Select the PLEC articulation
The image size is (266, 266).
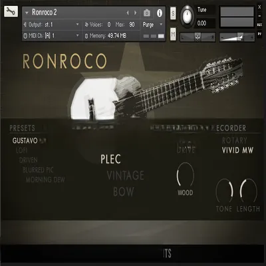[x=110, y=159]
